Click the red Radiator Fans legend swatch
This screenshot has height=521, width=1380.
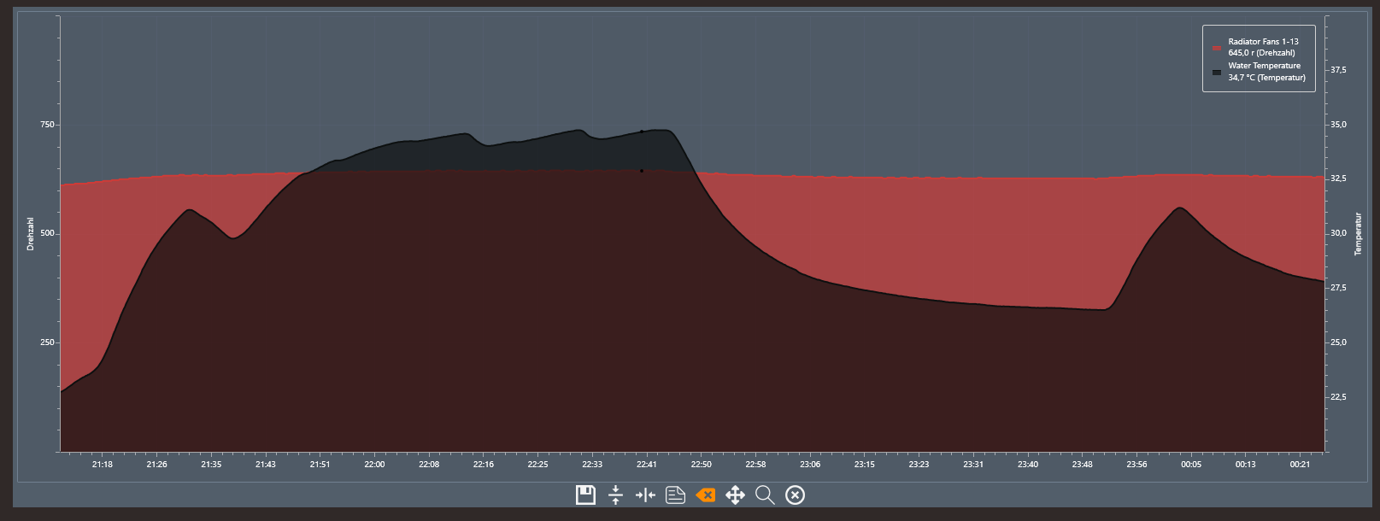[x=1217, y=48]
